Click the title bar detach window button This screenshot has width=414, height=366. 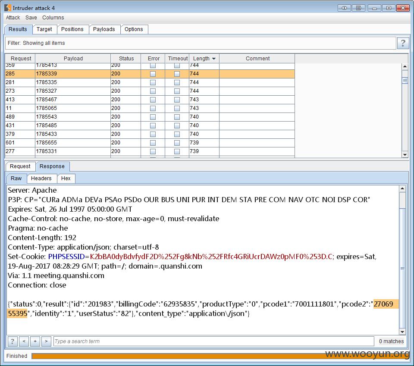coord(359,8)
